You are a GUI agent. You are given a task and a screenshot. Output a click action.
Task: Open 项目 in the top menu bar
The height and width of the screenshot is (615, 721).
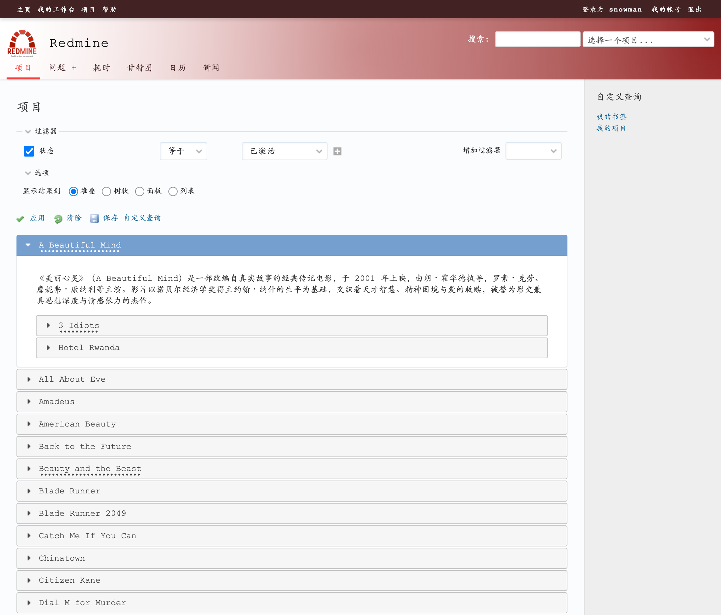(x=88, y=10)
